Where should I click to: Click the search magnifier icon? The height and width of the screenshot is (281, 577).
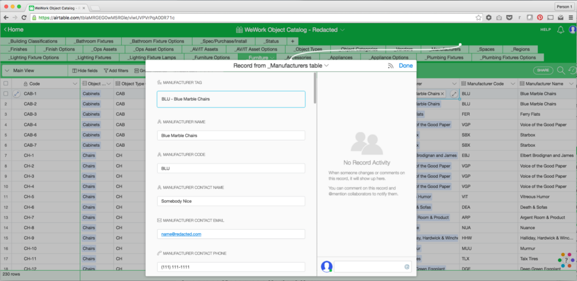(x=561, y=70)
